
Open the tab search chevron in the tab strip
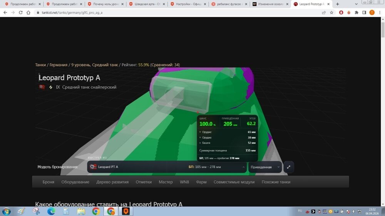coord(356,4)
